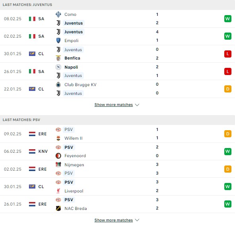This screenshot has height=227, width=235.
Task: Click the red L badge for Napoli-Juventus
Action: [228, 71]
